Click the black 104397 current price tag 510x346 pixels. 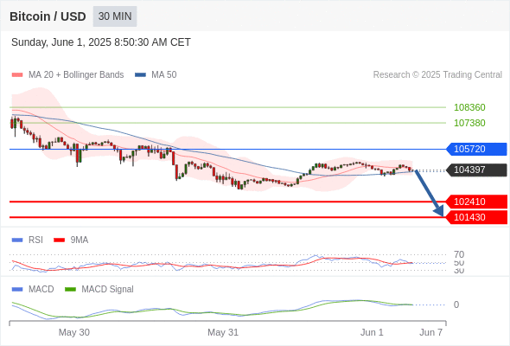[x=476, y=170]
